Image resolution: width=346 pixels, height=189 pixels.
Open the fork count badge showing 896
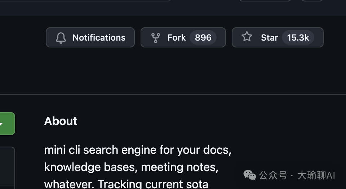tap(203, 38)
